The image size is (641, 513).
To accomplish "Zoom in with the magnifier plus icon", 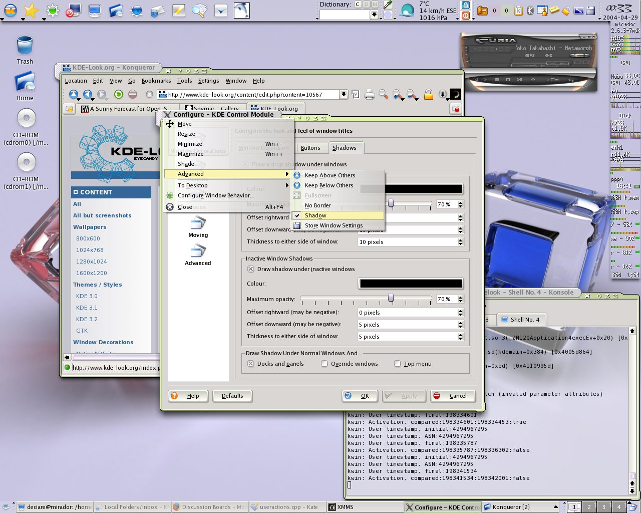I will (x=398, y=94).
